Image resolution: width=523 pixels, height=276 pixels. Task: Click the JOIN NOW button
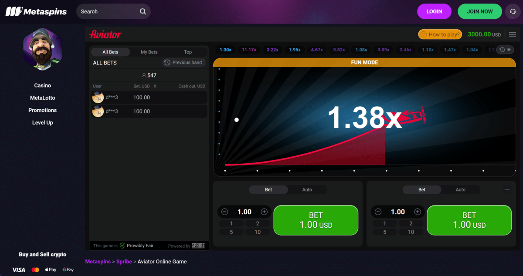[480, 12]
